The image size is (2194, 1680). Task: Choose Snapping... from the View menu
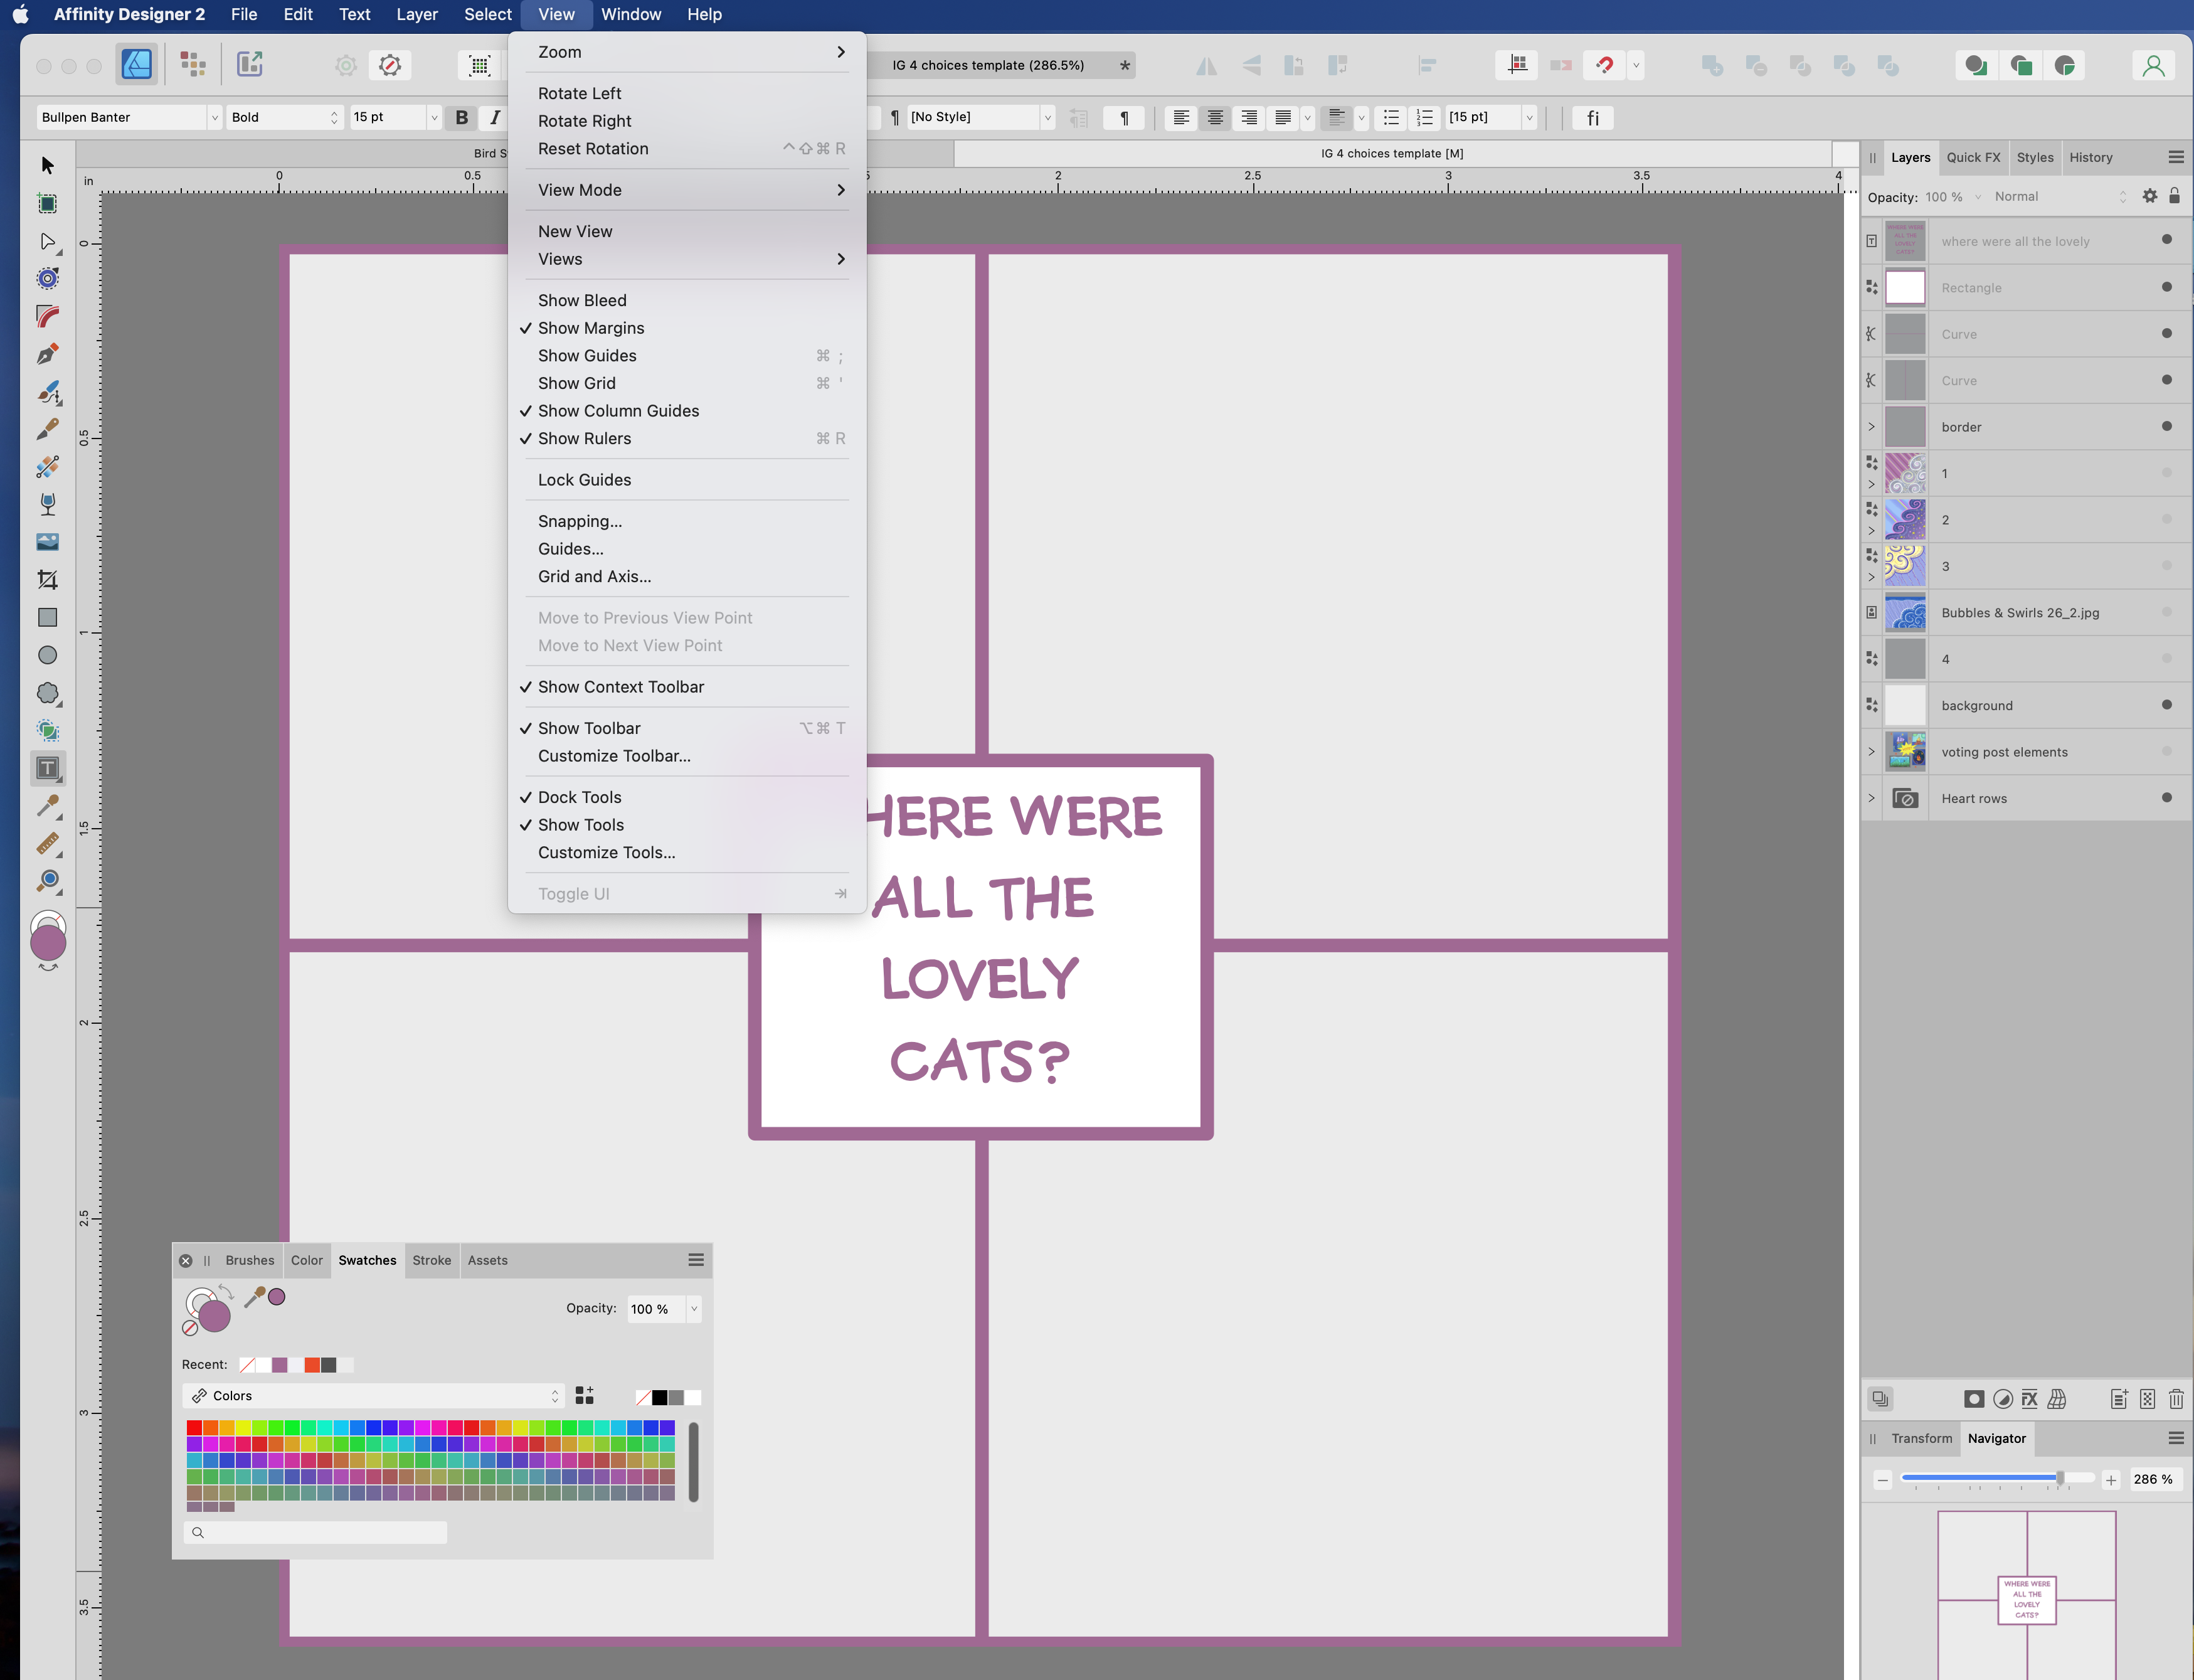[580, 521]
